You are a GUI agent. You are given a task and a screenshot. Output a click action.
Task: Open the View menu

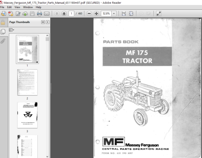[17, 7]
